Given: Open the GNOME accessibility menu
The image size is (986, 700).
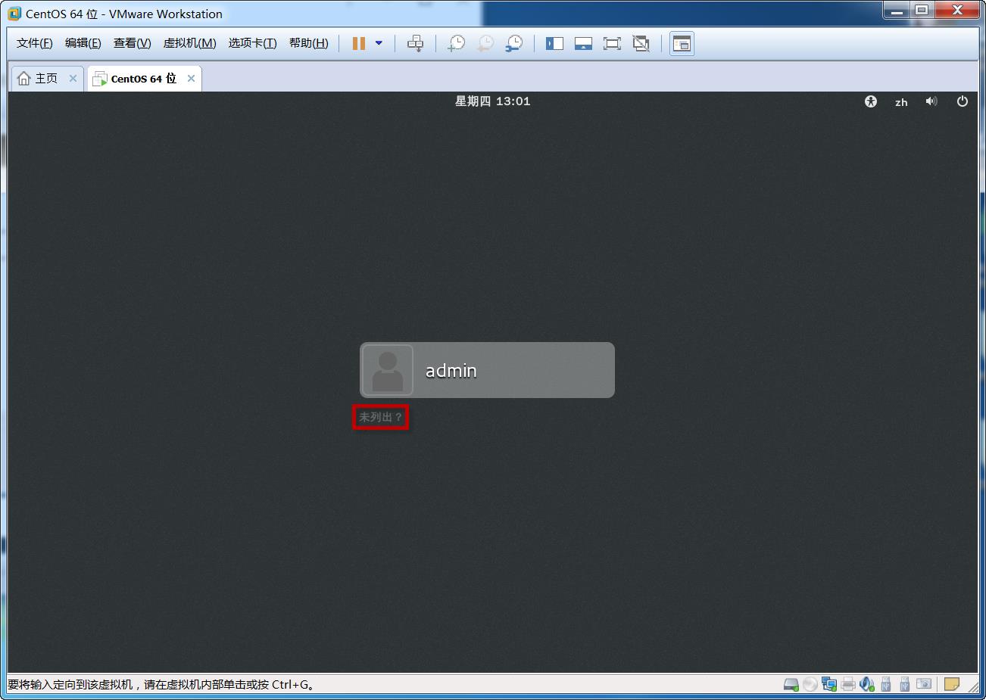Looking at the screenshot, I should [871, 101].
